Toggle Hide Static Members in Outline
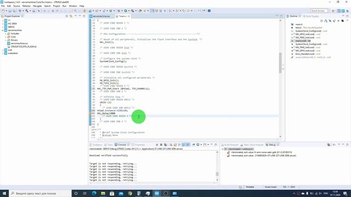 tap(334, 21)
